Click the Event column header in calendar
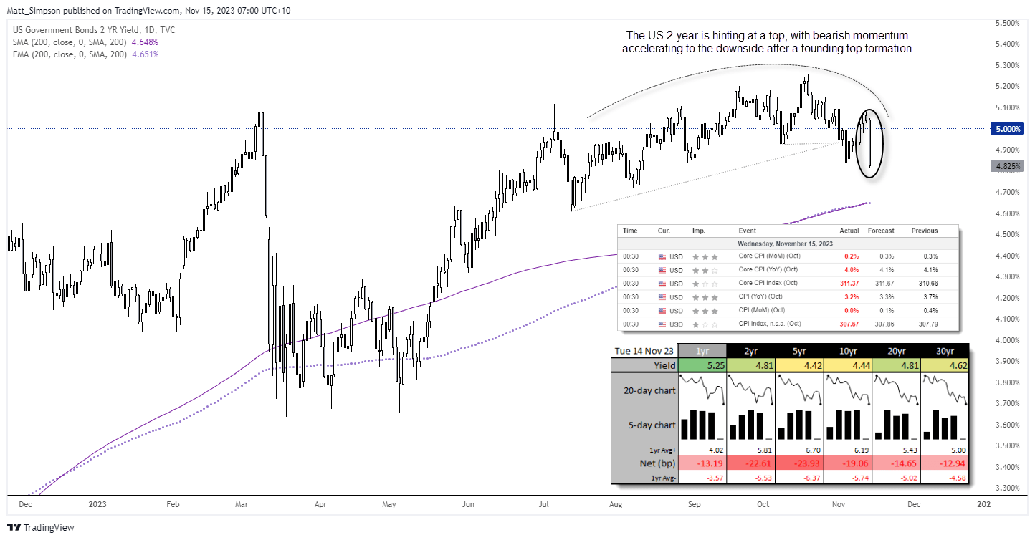The width and height of the screenshot is (1035, 540). pos(747,231)
